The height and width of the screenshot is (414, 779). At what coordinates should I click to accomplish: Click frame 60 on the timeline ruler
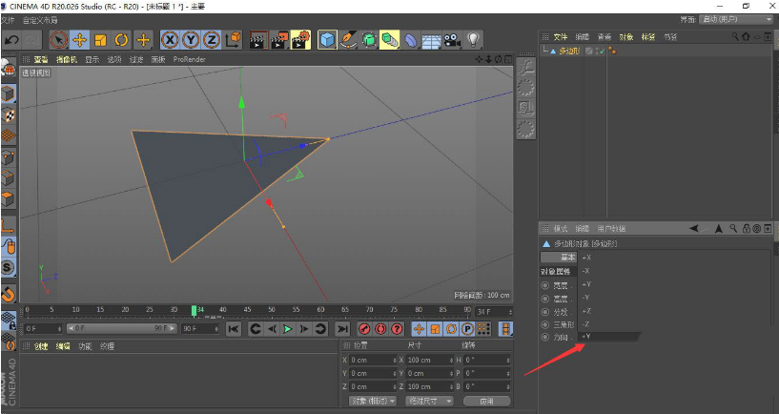pyautogui.click(x=319, y=309)
